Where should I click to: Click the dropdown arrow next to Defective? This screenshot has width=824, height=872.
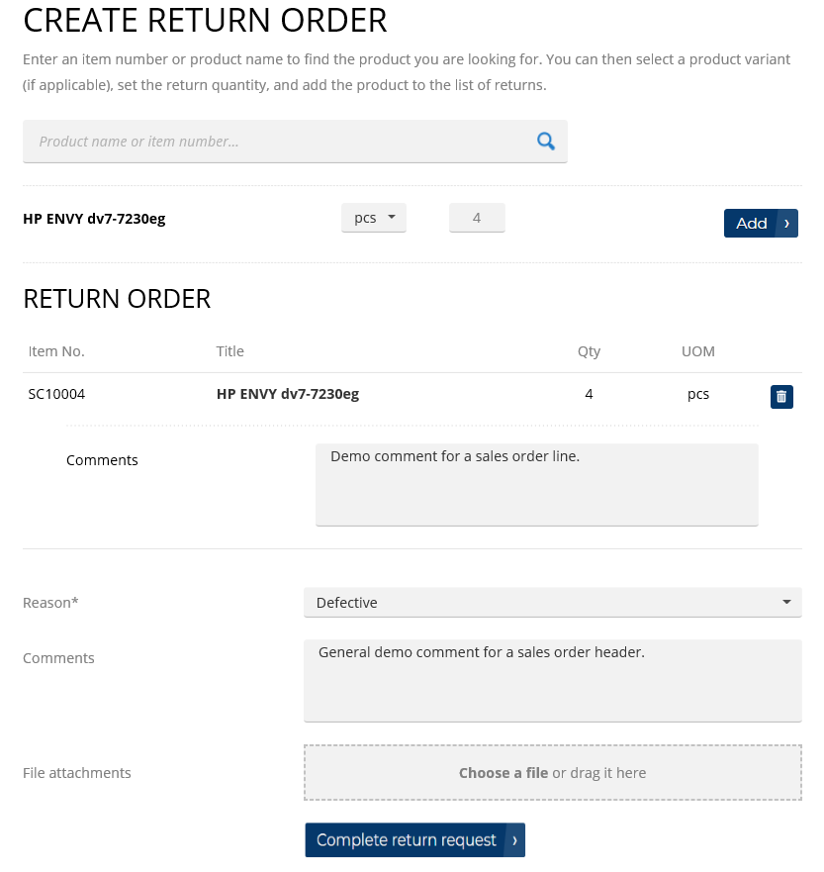click(786, 602)
